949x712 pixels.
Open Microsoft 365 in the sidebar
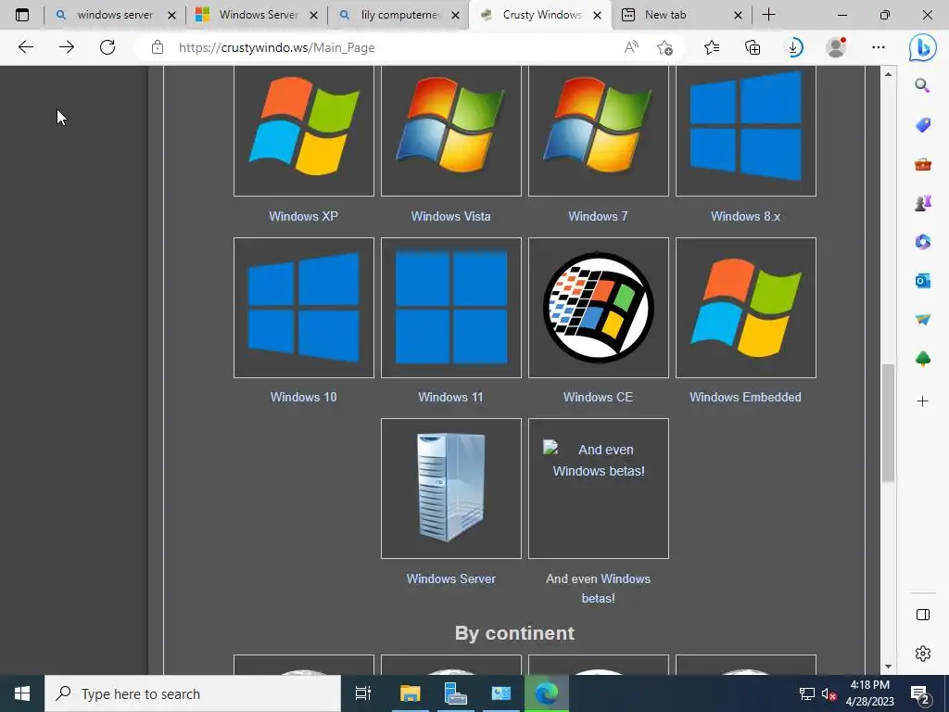point(922,242)
